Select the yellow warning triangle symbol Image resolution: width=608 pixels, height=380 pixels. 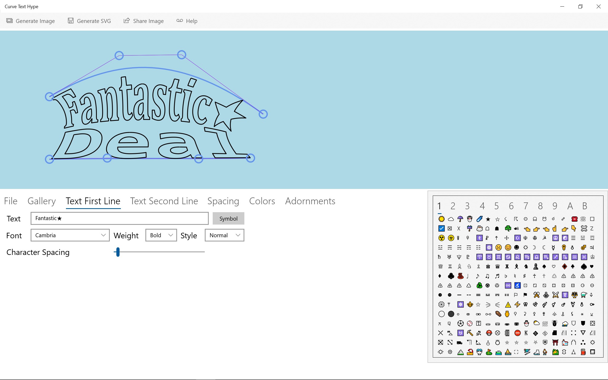pyautogui.click(x=508, y=305)
